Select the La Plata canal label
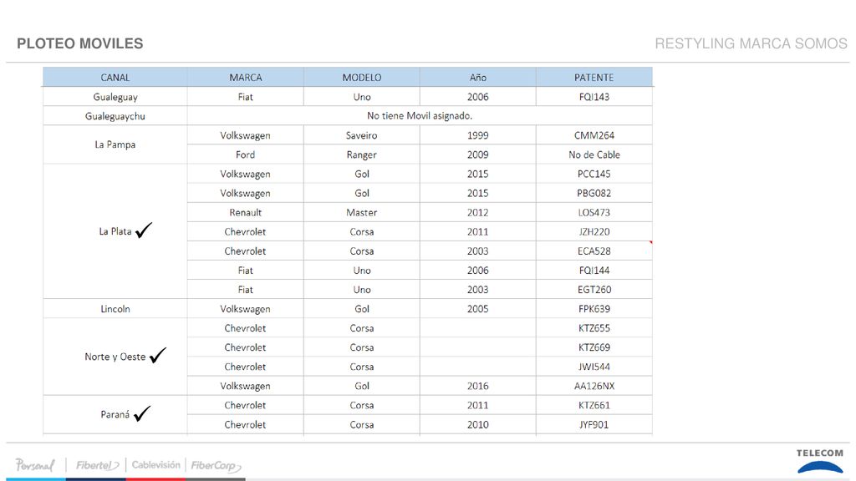The width and height of the screenshot is (856, 481). pyautogui.click(x=115, y=231)
